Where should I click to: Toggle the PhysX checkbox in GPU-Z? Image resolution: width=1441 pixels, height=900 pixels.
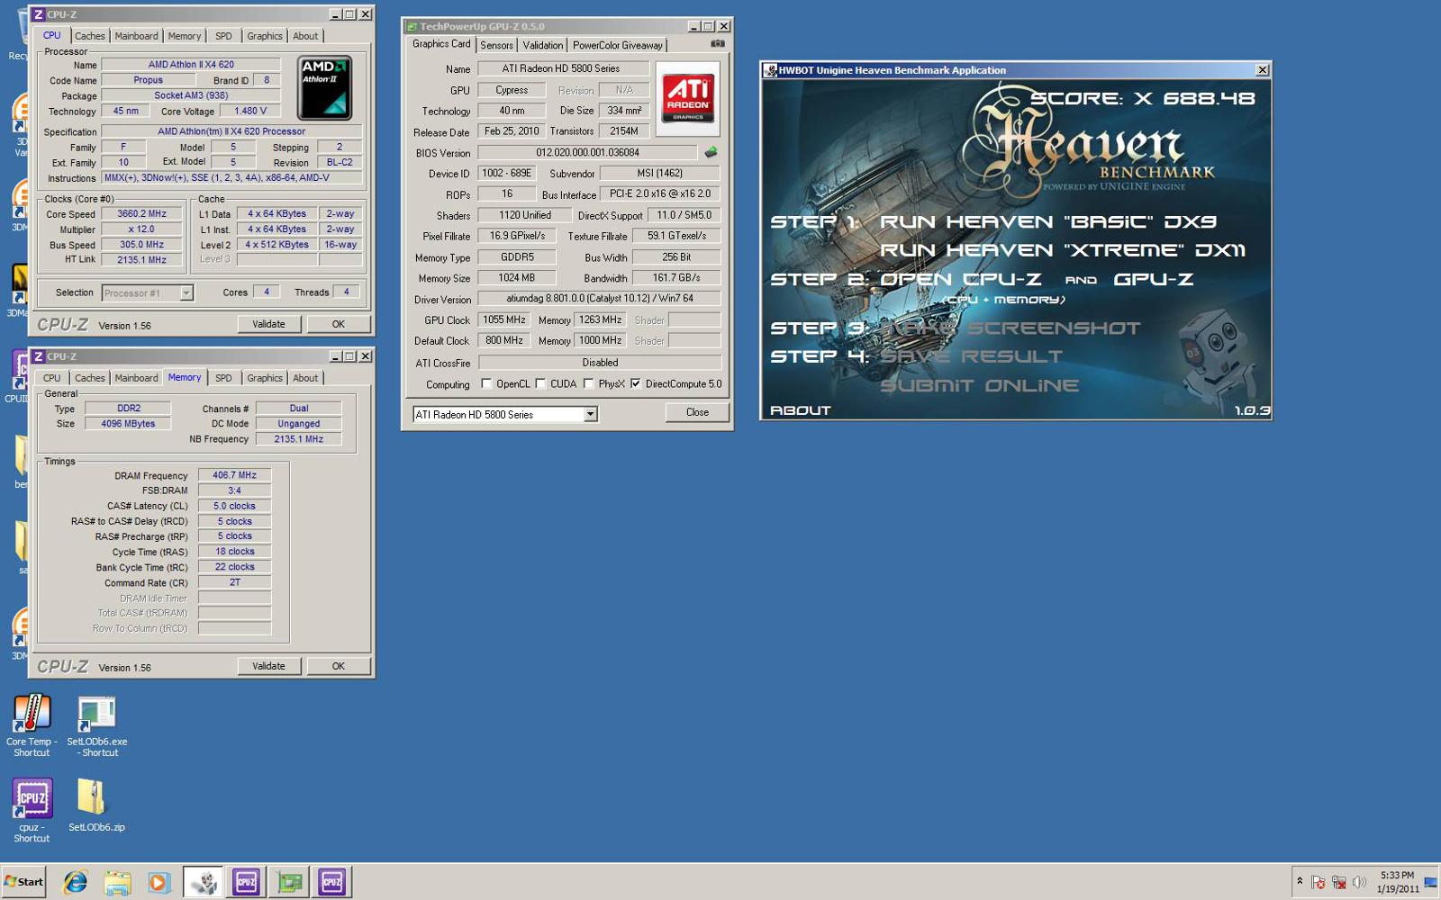tap(588, 384)
